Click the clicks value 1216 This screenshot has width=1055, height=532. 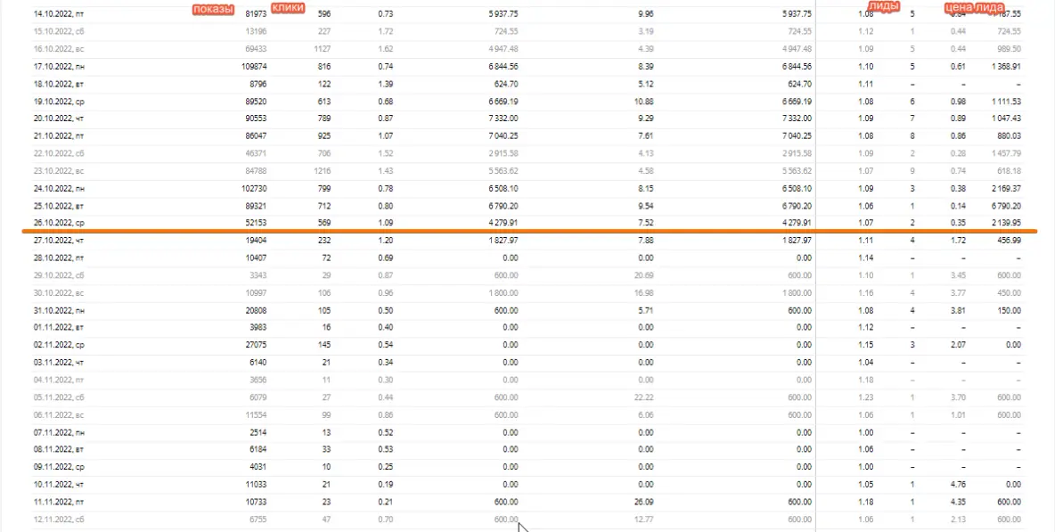pyautogui.click(x=323, y=170)
